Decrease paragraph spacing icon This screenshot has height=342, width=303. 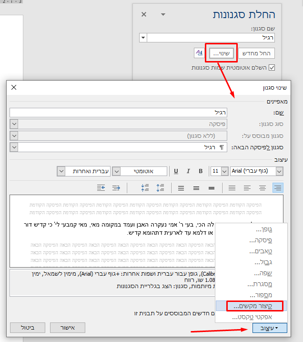pos(145,188)
